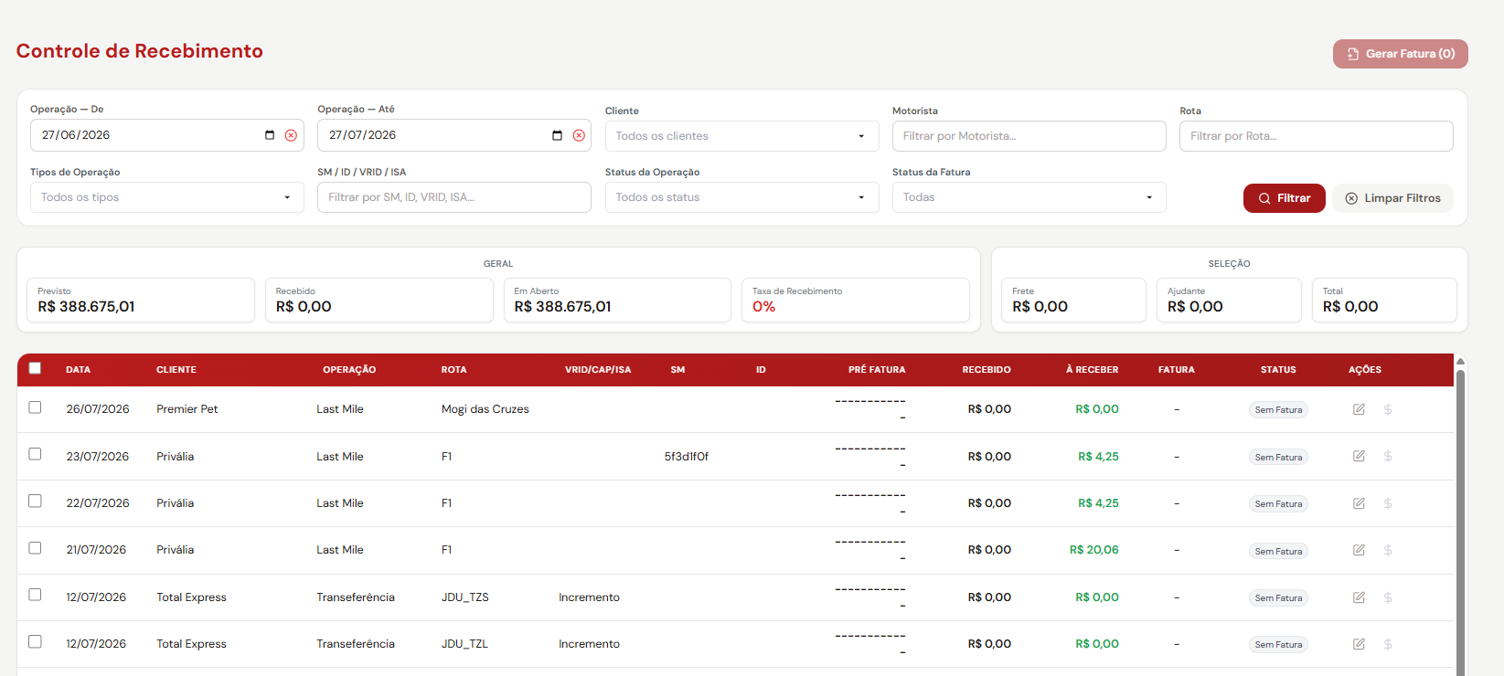The image size is (1504, 676).
Task: Check the 21/07/2026 Privália row
Action: pyautogui.click(x=35, y=548)
